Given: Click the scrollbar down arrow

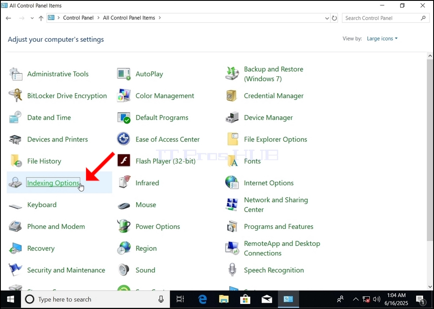Looking at the screenshot, I should 430,287.
